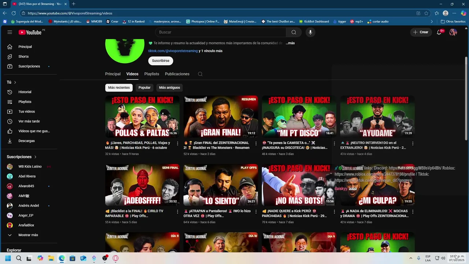Open POLL4S & PALTAS video thumbnail

[x=142, y=117]
